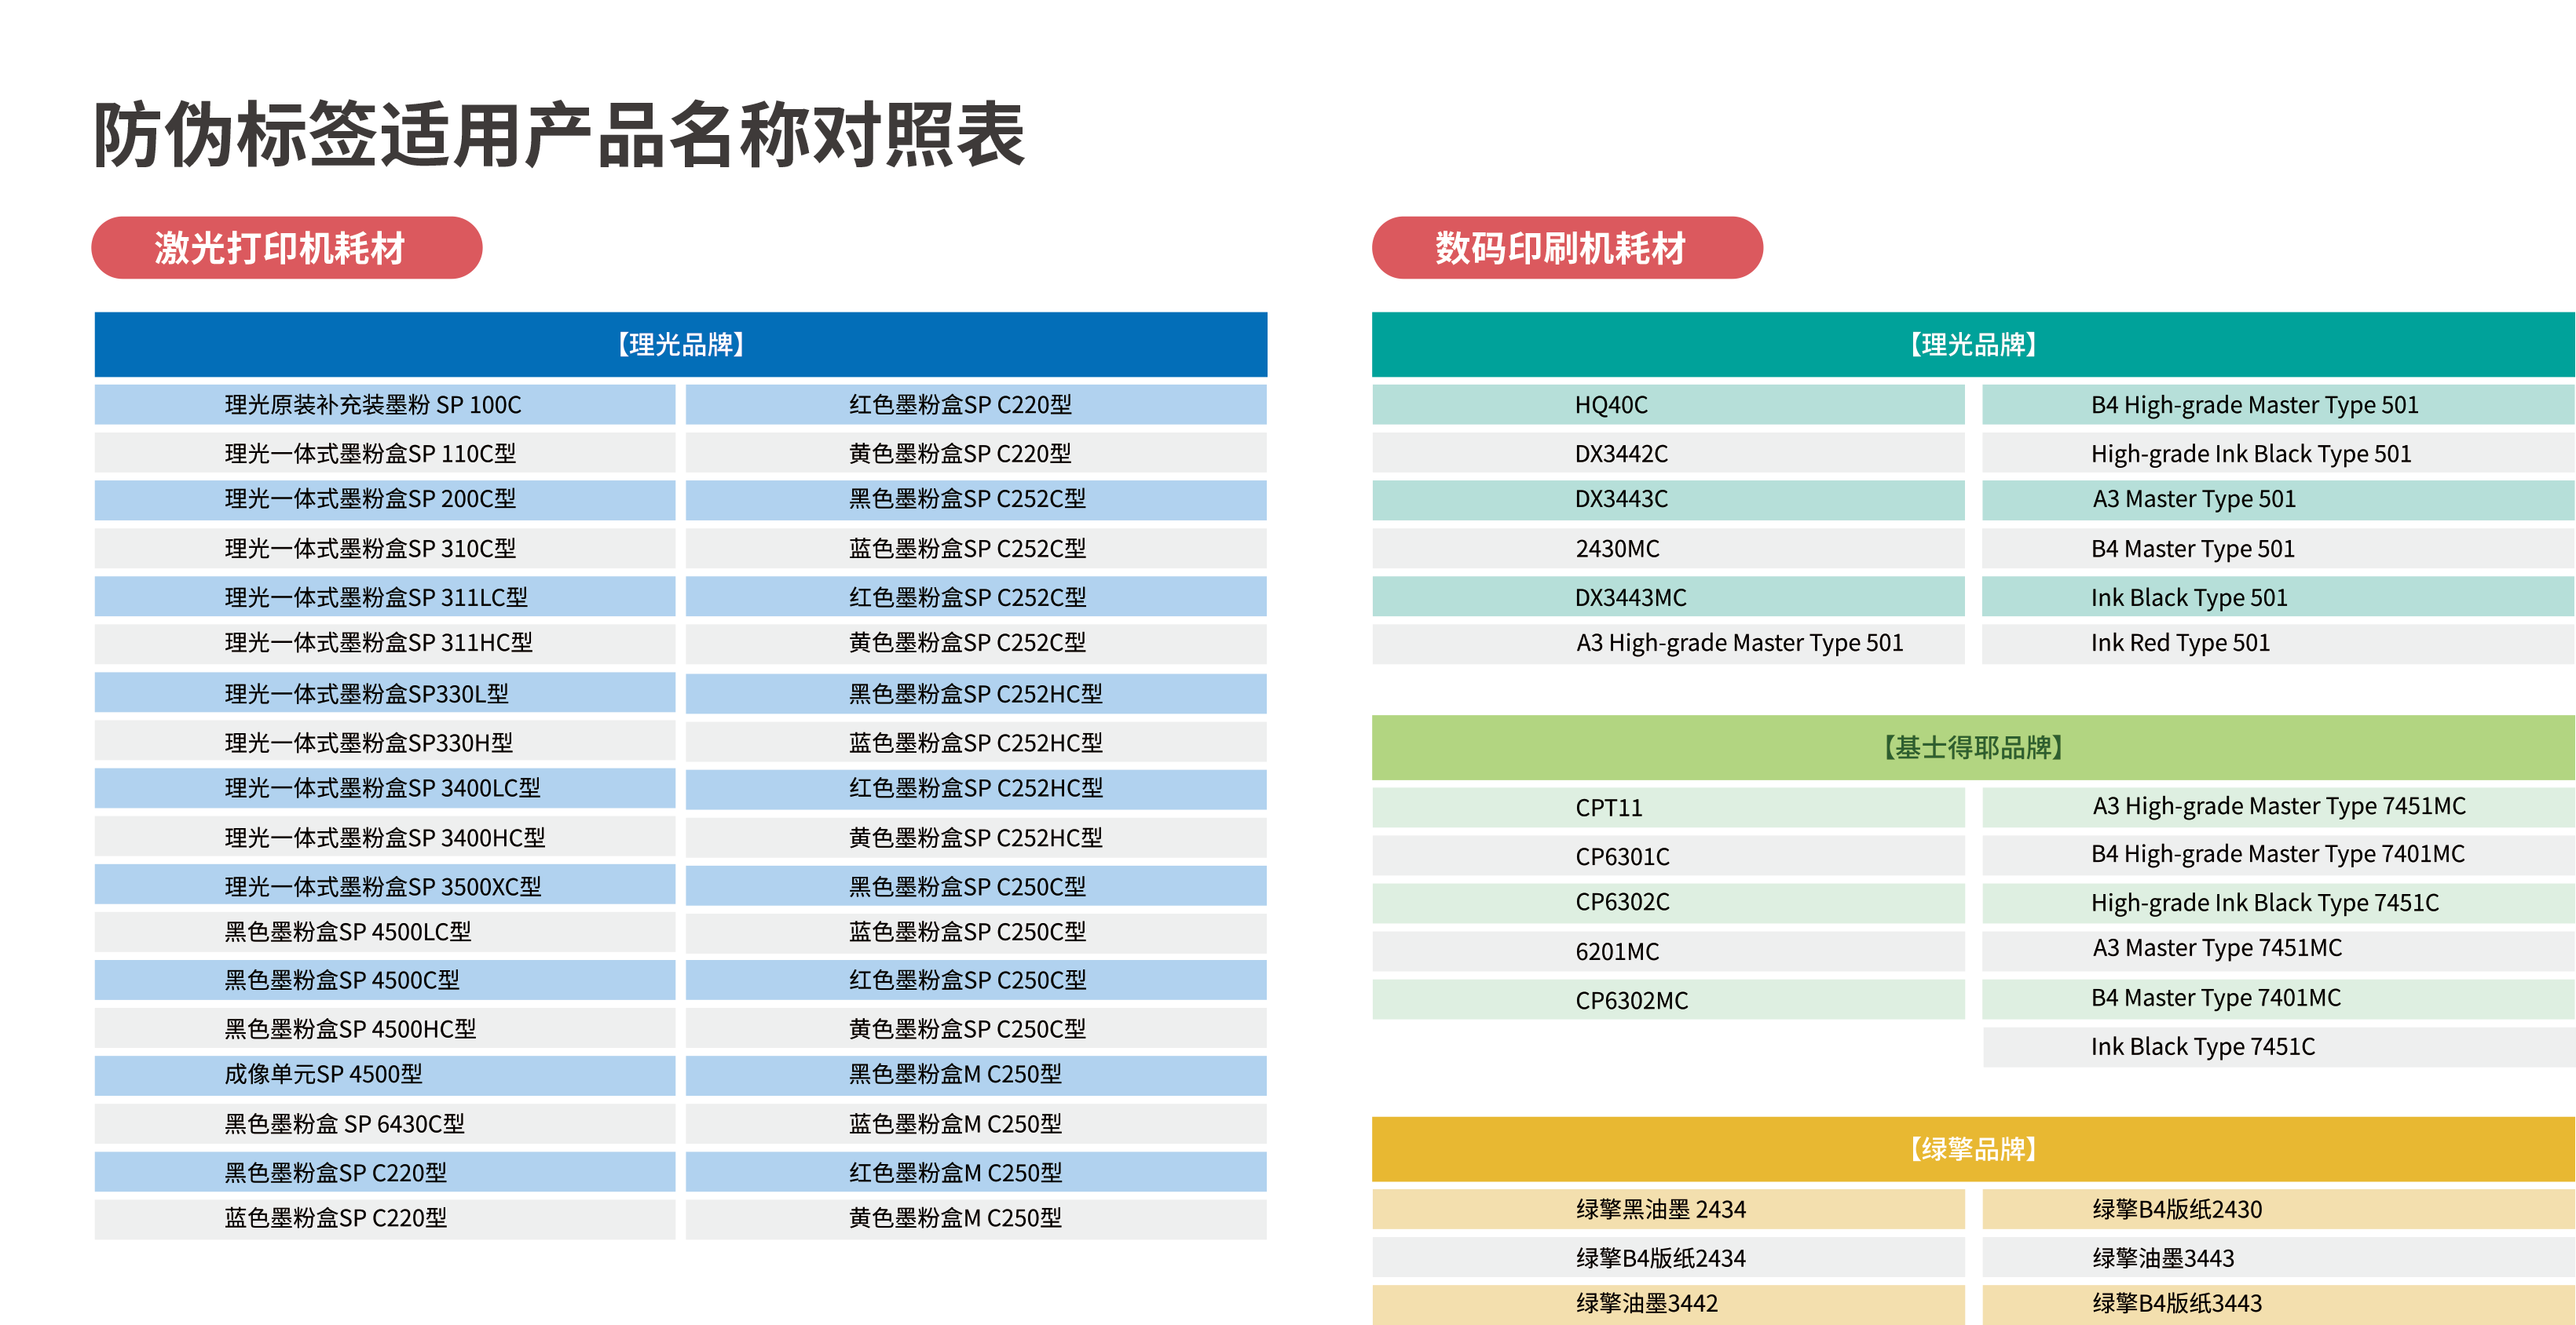
Task: Click the 6201MC cell
Action: tap(1668, 951)
